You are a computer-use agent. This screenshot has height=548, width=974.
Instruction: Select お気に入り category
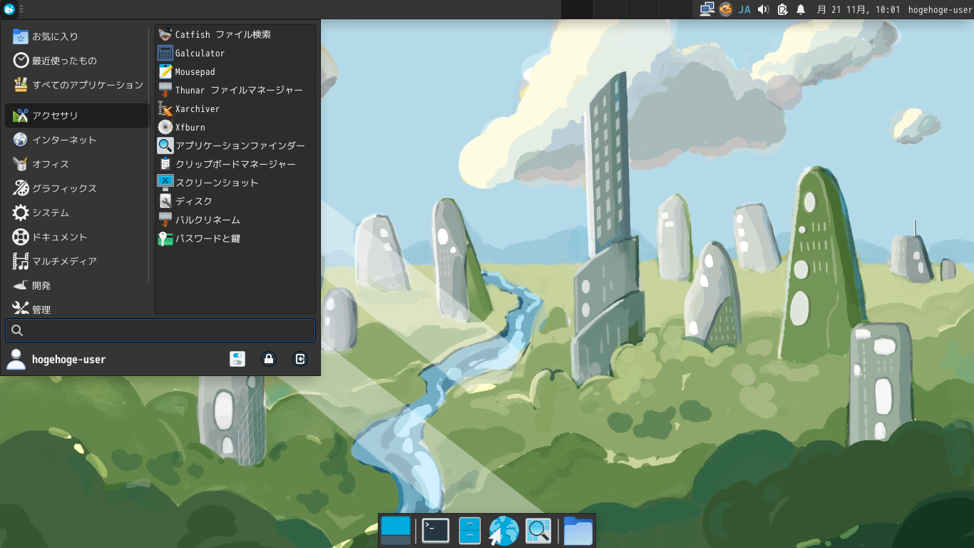tap(76, 36)
